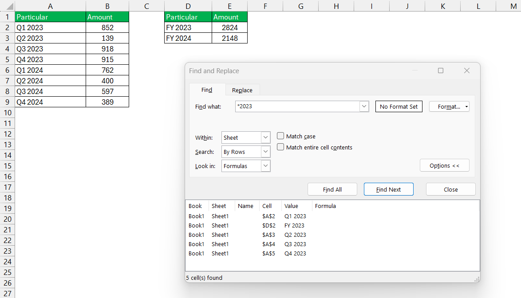Click cell with amount 2824
The image size is (521, 298).
pyautogui.click(x=229, y=27)
